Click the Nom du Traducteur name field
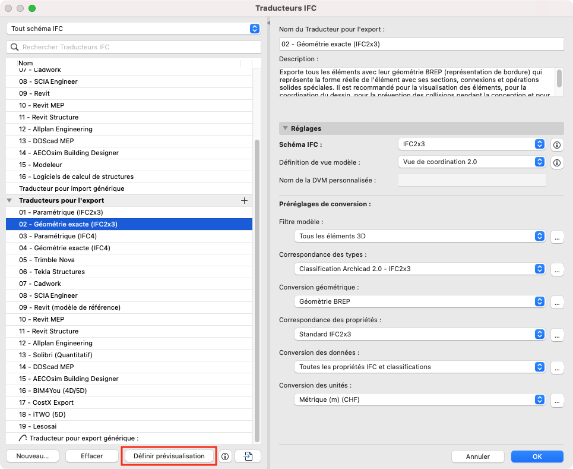The height and width of the screenshot is (469, 573). pos(421,44)
